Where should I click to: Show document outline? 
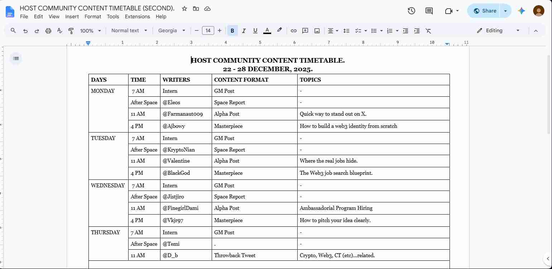pos(16,58)
